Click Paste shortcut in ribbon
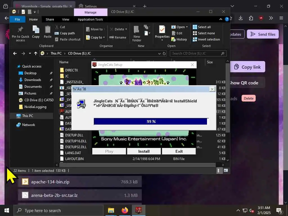The width and height of the screenshot is (288, 216). pos(68,39)
